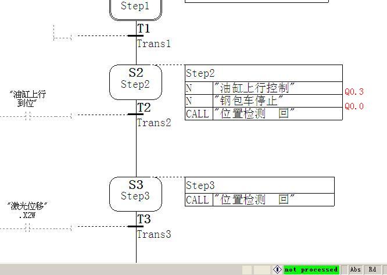Click the partially visible Step1 block
Image resolution: width=387 pixels, height=275 pixels.
pyautogui.click(x=135, y=8)
